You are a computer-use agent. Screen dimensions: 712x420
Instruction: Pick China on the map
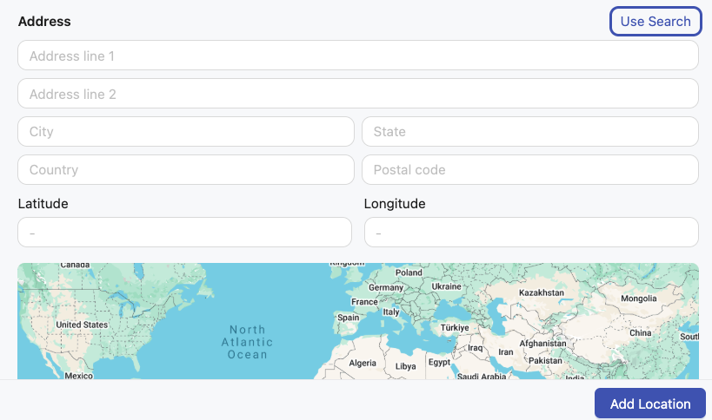640,333
